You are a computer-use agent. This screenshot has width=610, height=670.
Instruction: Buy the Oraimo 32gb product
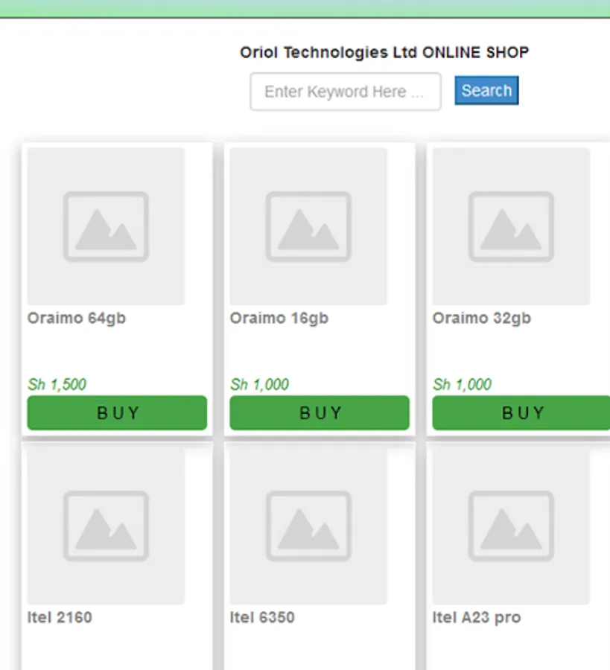pyautogui.click(x=521, y=412)
